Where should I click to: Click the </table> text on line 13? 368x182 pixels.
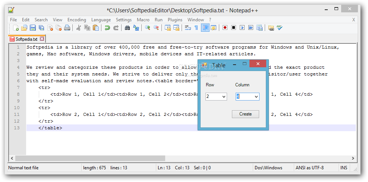pos(50,128)
